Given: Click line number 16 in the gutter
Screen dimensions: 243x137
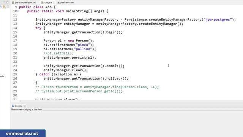Looking at the screenshot, I should point(15,37).
